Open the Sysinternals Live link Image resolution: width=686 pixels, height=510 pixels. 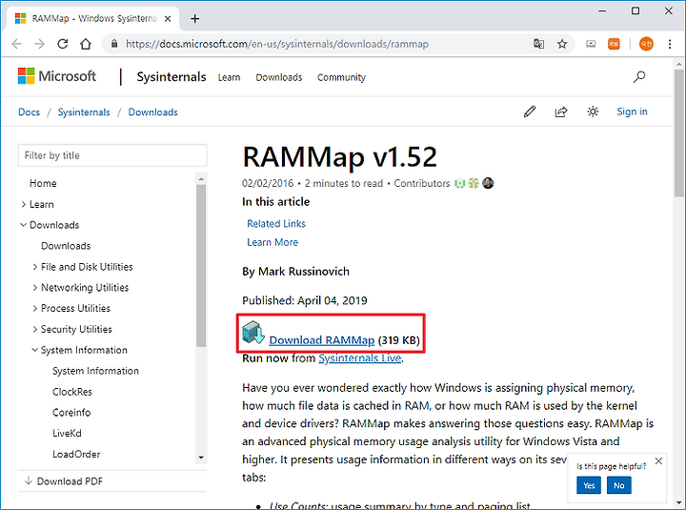[359, 358]
